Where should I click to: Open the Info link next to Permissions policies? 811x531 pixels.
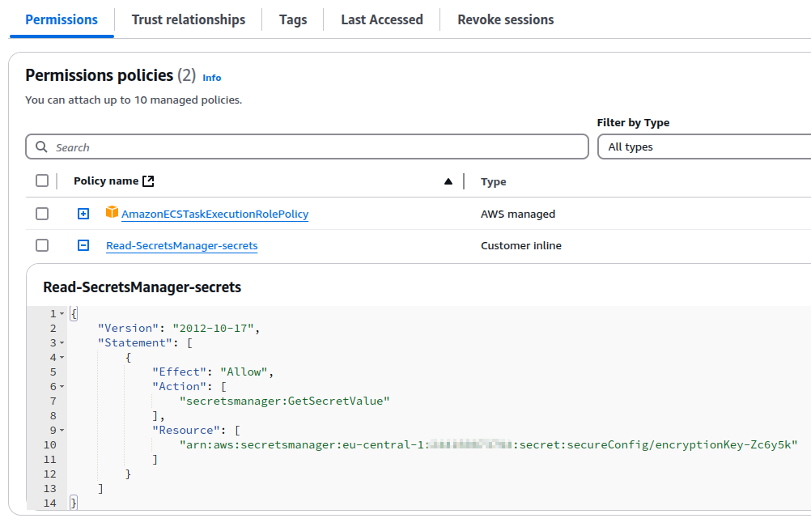[211, 78]
